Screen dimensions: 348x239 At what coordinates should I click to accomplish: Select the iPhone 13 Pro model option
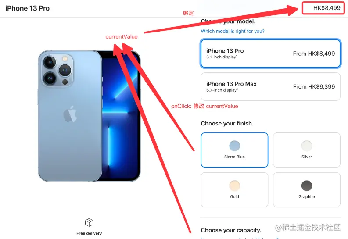pyautogui.click(x=270, y=53)
